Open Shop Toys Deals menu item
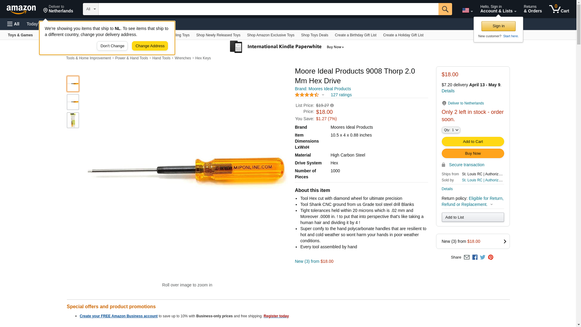581x327 pixels. [314, 35]
